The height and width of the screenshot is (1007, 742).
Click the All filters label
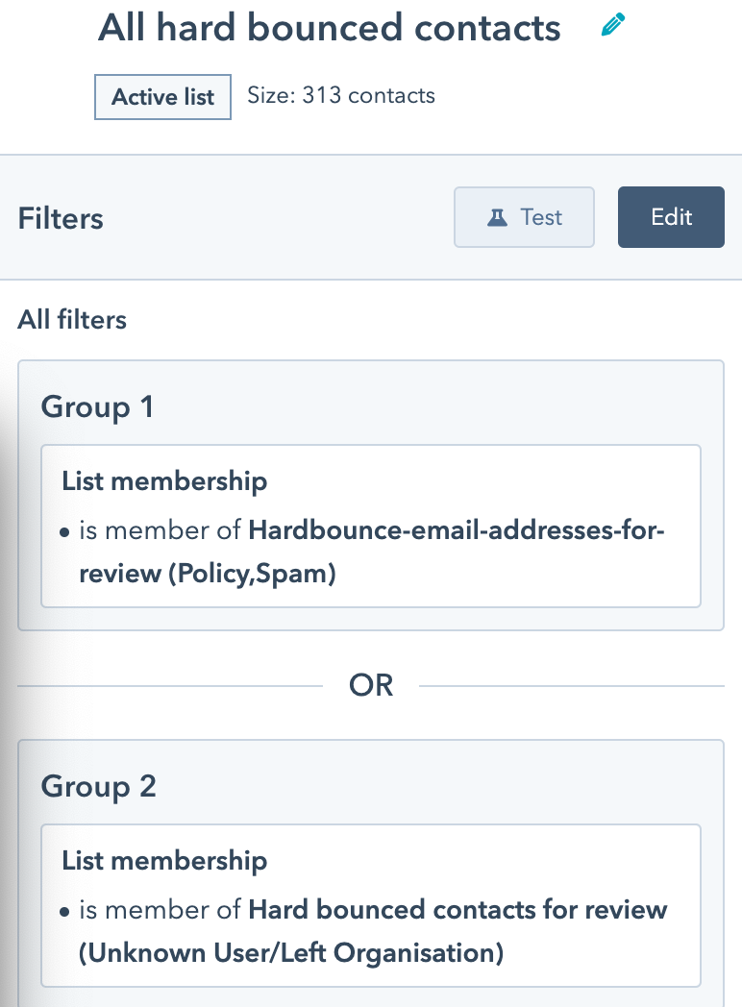tap(72, 320)
